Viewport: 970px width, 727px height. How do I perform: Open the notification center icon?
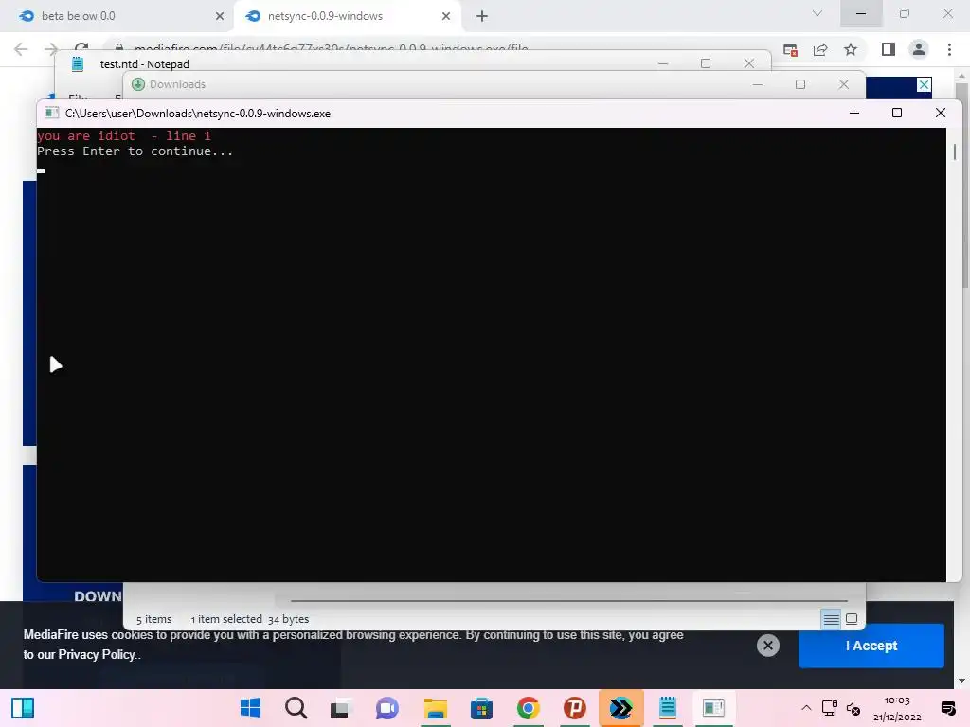click(947, 708)
